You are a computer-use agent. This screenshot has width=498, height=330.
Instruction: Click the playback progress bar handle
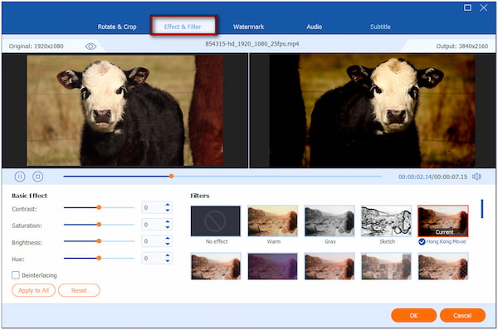pos(171,176)
